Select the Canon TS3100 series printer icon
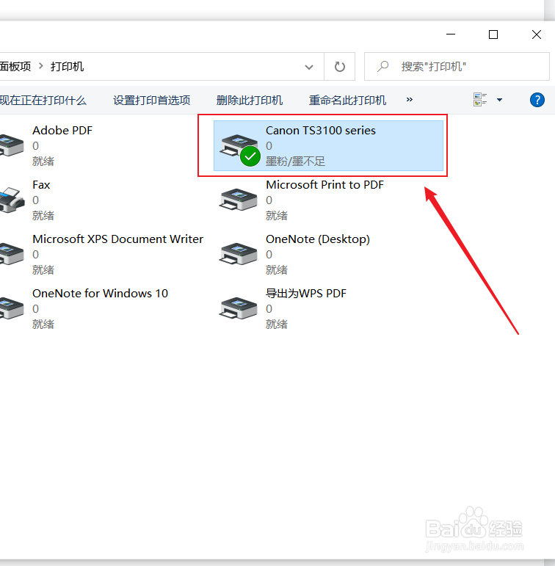The width and height of the screenshot is (555, 566). coord(241,150)
